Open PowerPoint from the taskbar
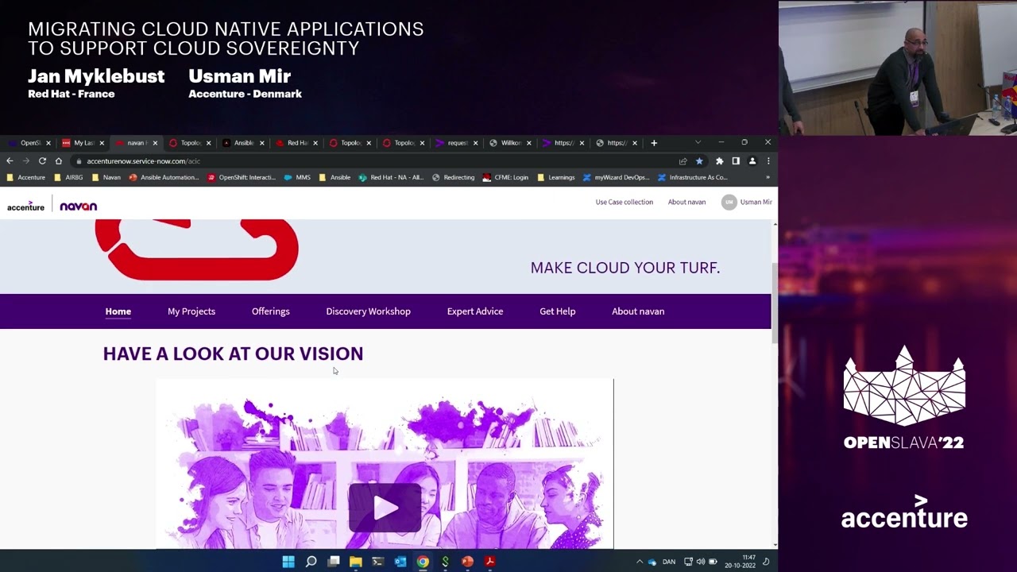 (x=467, y=562)
